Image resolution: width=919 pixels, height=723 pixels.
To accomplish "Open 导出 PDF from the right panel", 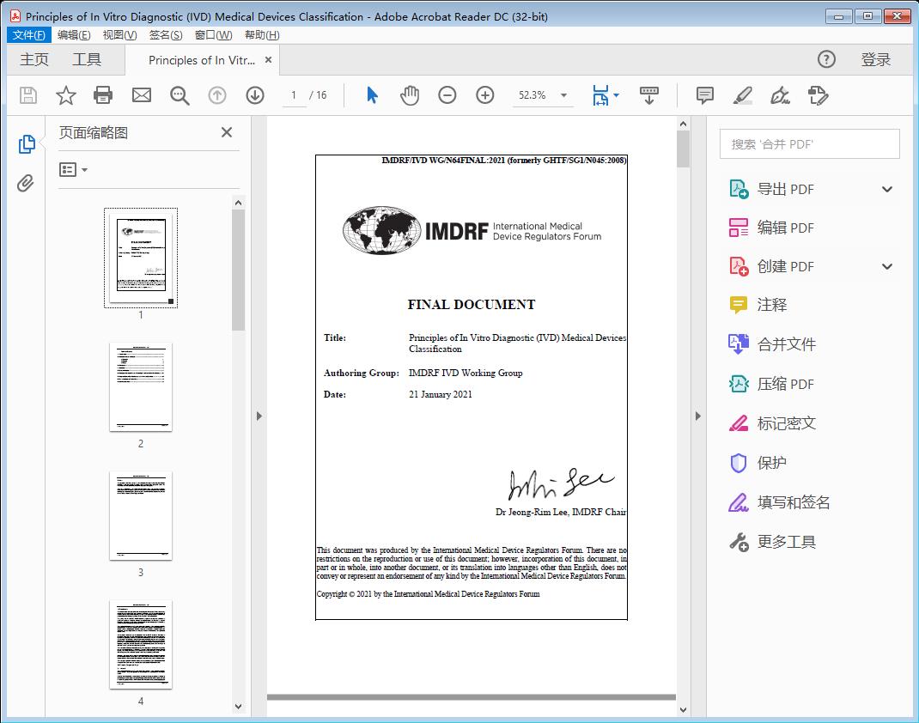I will [x=783, y=188].
